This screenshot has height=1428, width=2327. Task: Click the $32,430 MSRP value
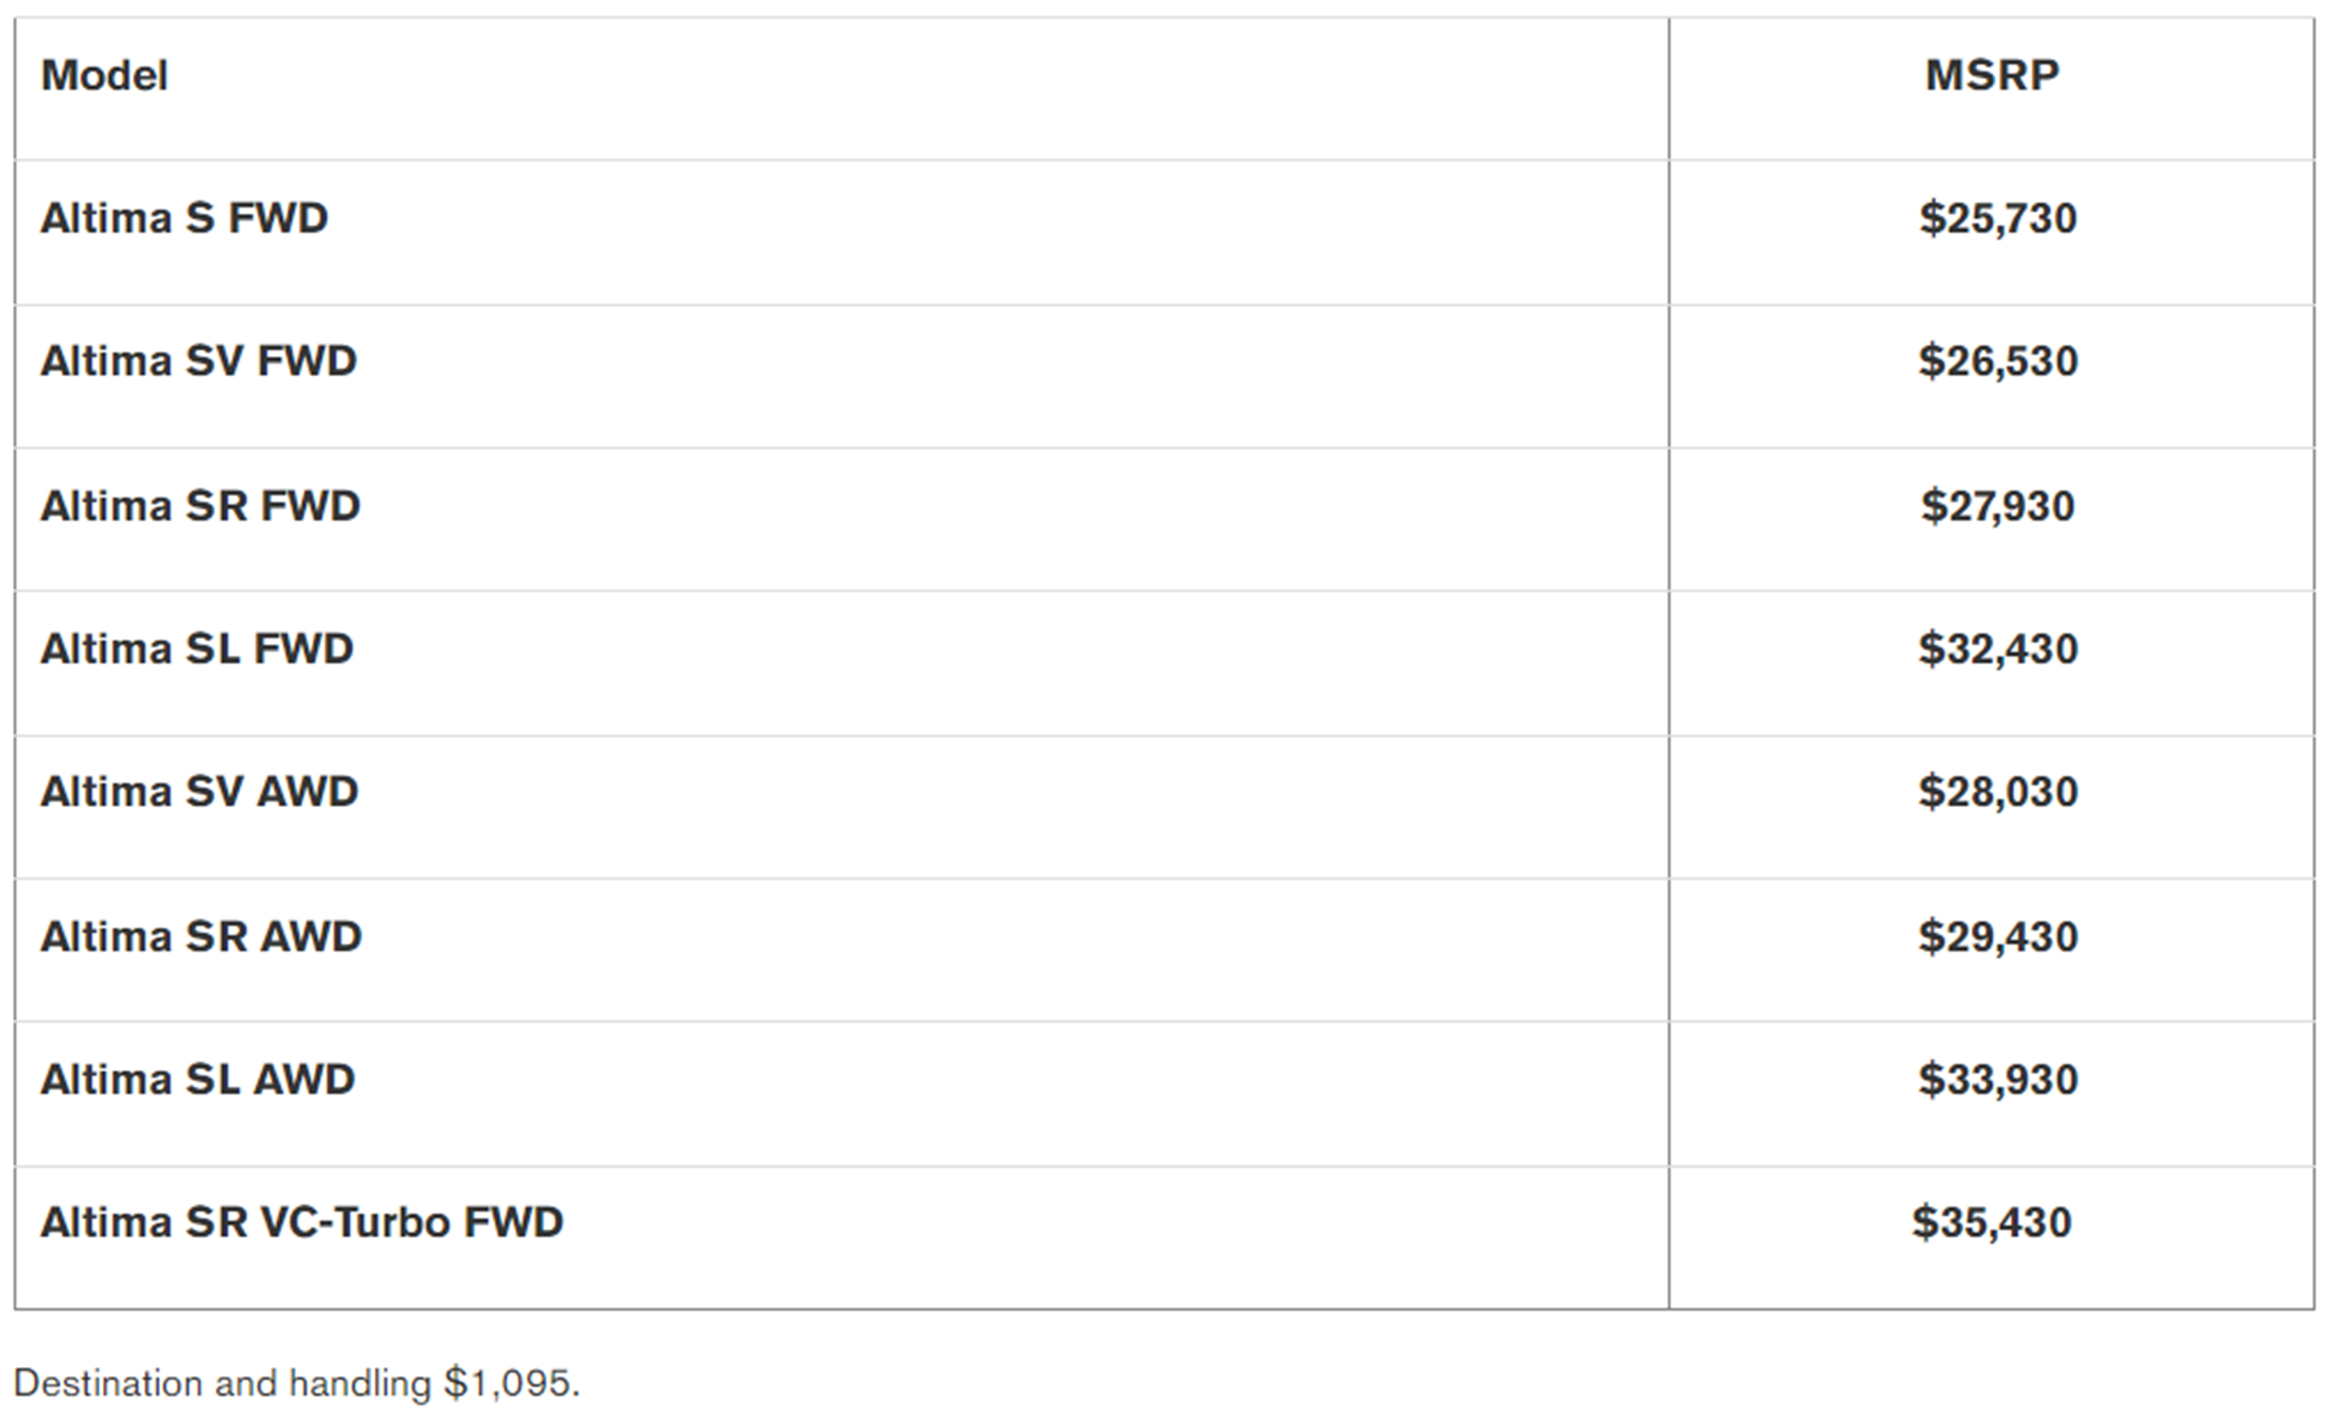point(1997,649)
